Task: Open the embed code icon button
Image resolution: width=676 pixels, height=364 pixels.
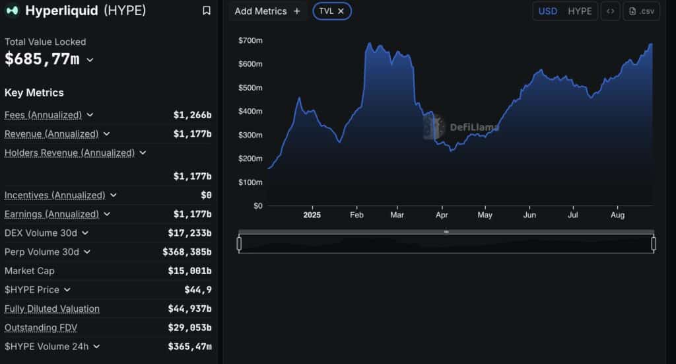Action: 611,11
